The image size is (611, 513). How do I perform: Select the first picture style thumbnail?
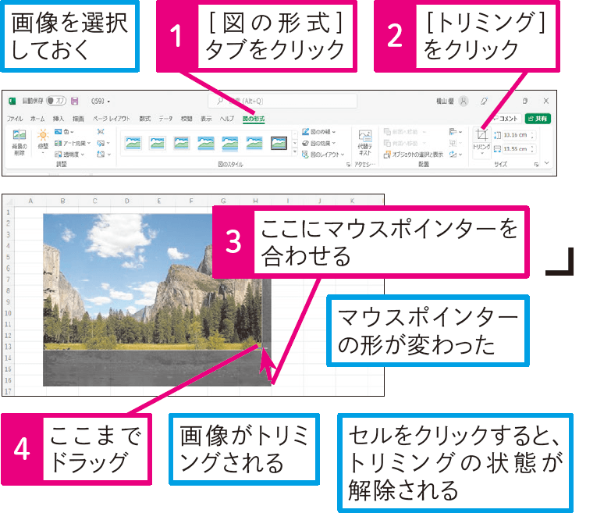133,143
